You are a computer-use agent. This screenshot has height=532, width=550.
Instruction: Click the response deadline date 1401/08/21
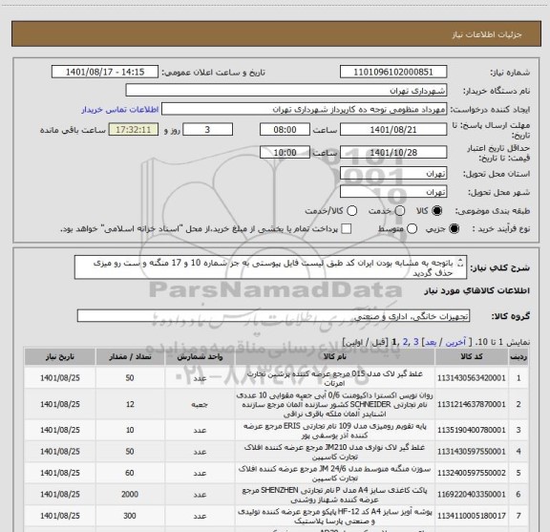[x=393, y=130]
